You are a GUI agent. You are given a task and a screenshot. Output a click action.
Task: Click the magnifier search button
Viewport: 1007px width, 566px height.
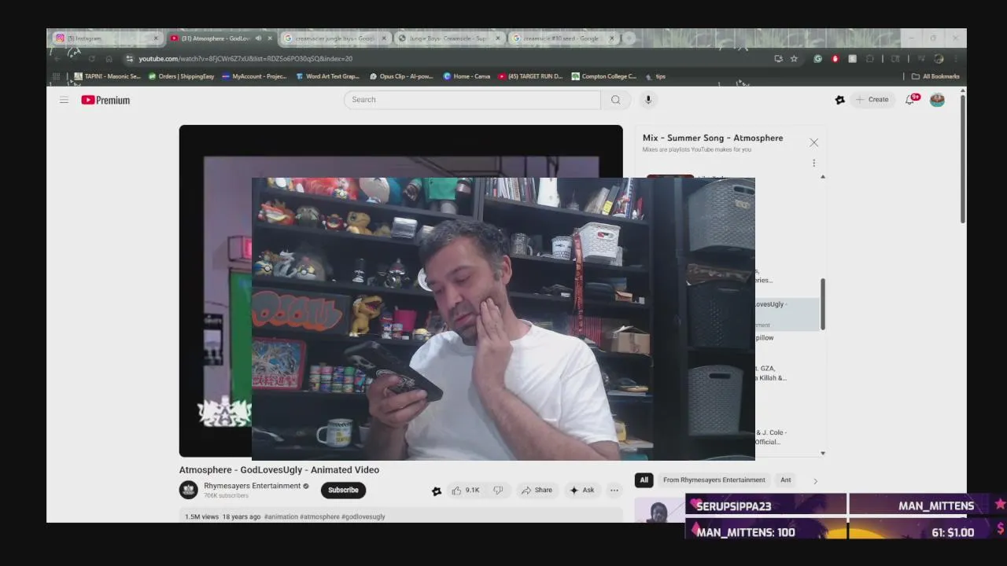[615, 100]
